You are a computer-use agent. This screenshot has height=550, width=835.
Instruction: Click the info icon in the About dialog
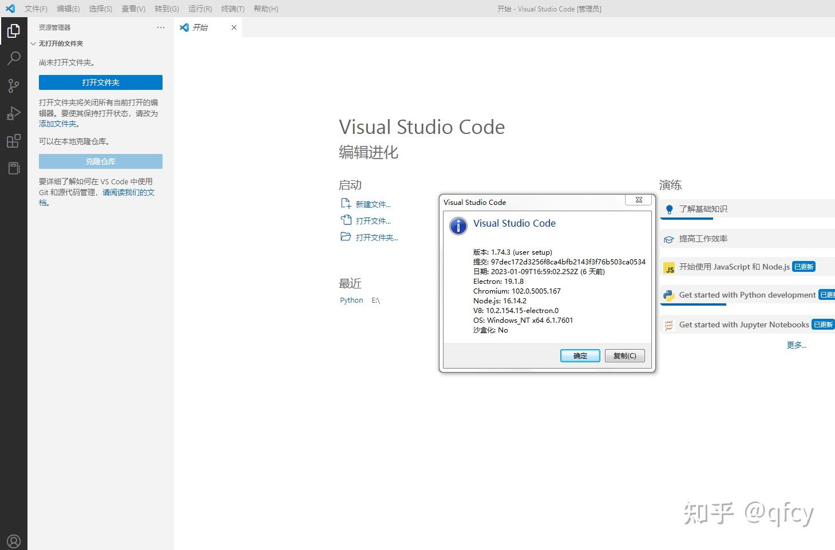point(458,225)
